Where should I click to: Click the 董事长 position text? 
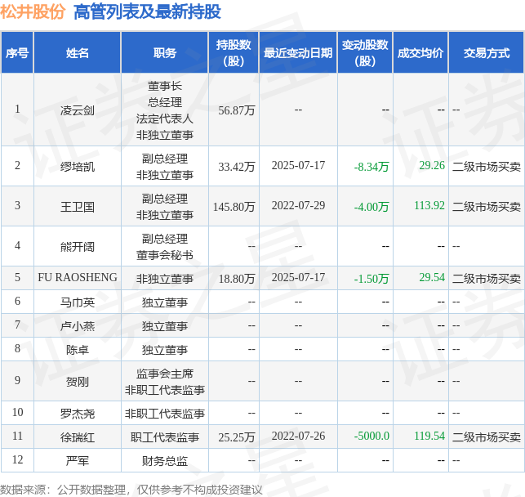165,86
